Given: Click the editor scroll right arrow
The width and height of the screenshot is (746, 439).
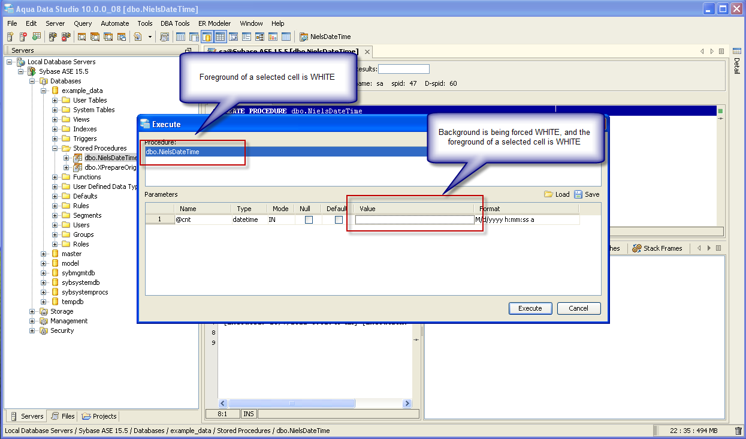Looking at the screenshot, I should coord(407,404).
